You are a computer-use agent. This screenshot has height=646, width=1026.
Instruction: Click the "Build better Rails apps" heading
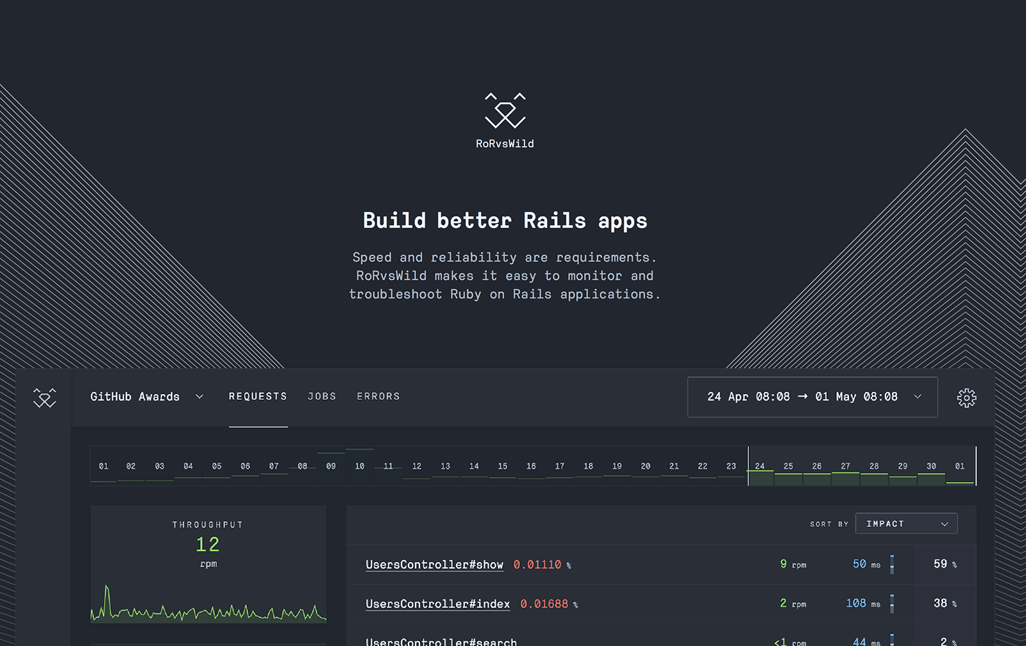(505, 221)
